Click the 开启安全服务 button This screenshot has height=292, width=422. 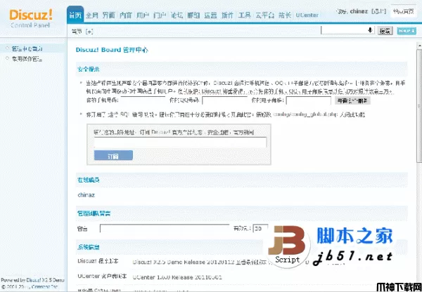[x=352, y=100]
